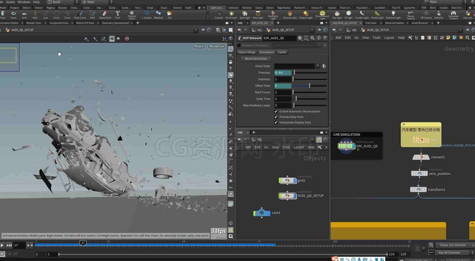Switch to the Simulation tab
The width and height of the screenshot is (475, 261).
(266, 52)
